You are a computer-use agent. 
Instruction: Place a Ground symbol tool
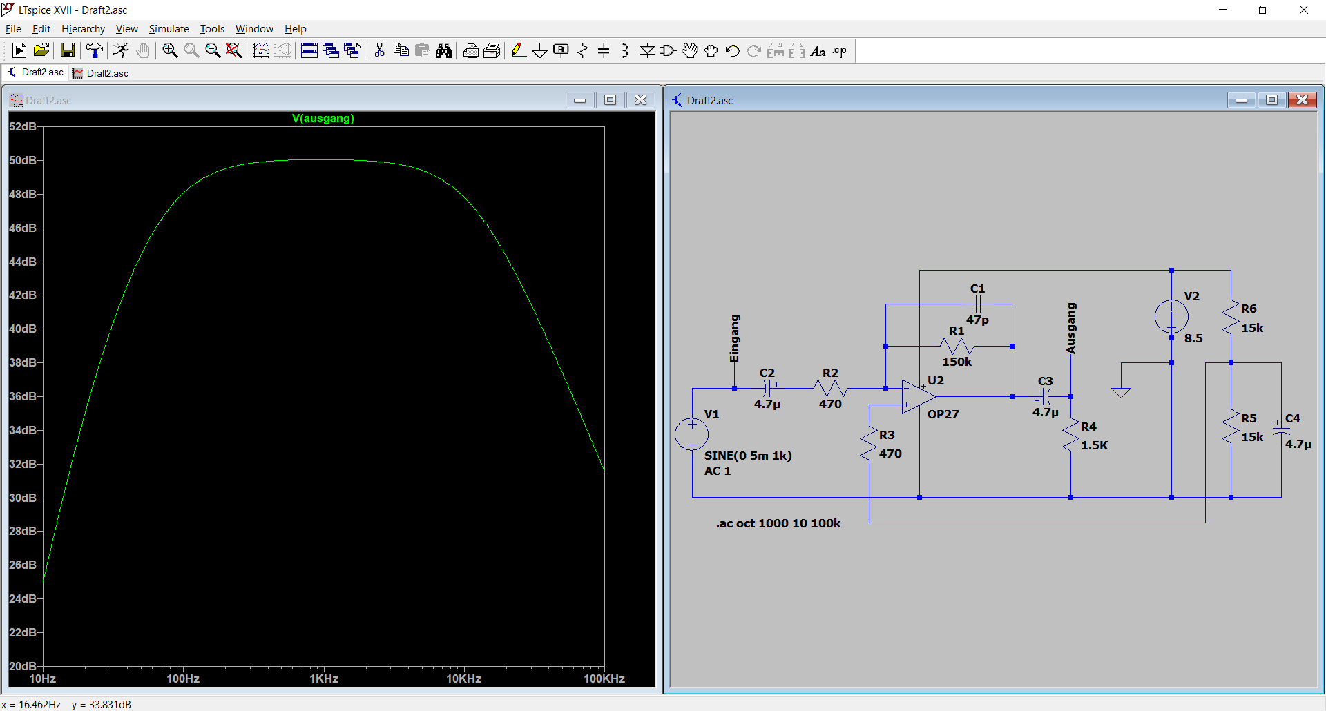pos(540,50)
